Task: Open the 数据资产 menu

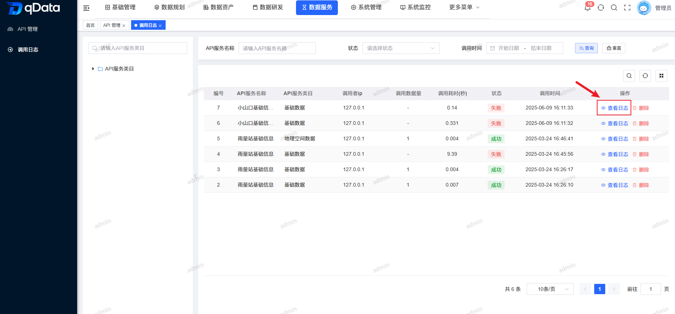Action: tap(219, 7)
